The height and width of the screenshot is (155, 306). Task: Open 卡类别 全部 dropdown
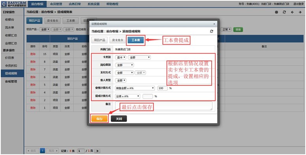coord(139,57)
